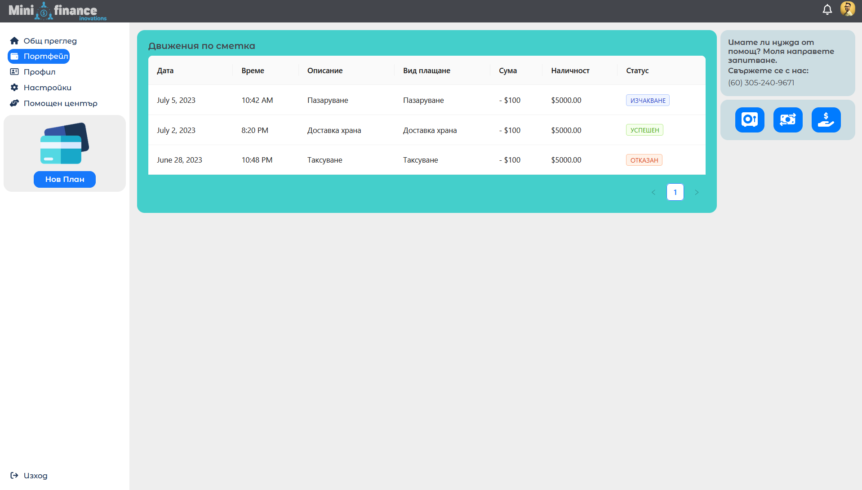Click the Нов План button
The height and width of the screenshot is (490, 862).
point(65,179)
